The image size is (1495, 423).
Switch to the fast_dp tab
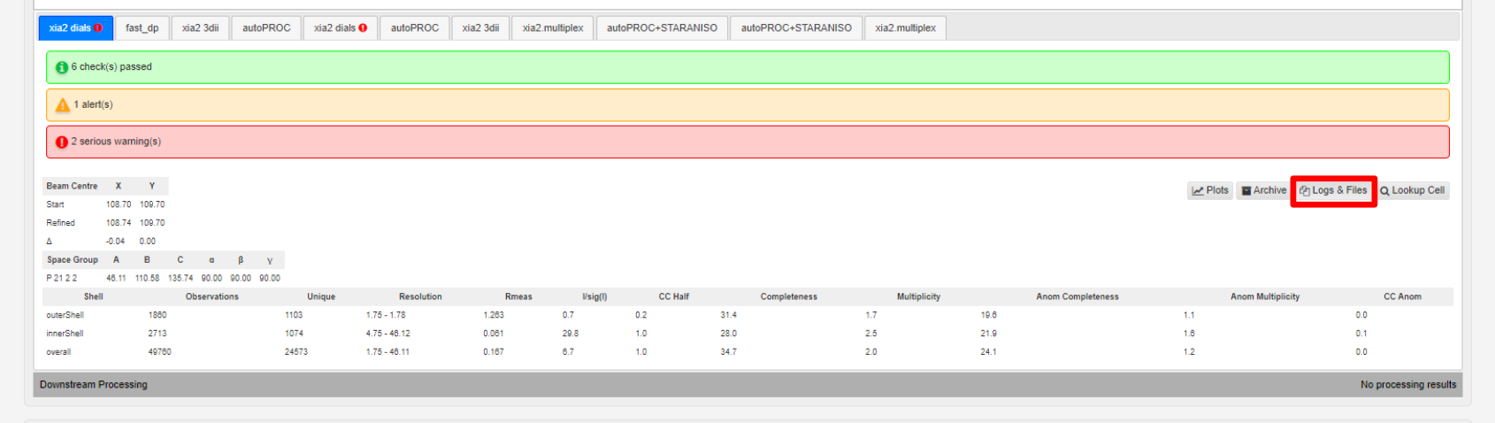(142, 28)
